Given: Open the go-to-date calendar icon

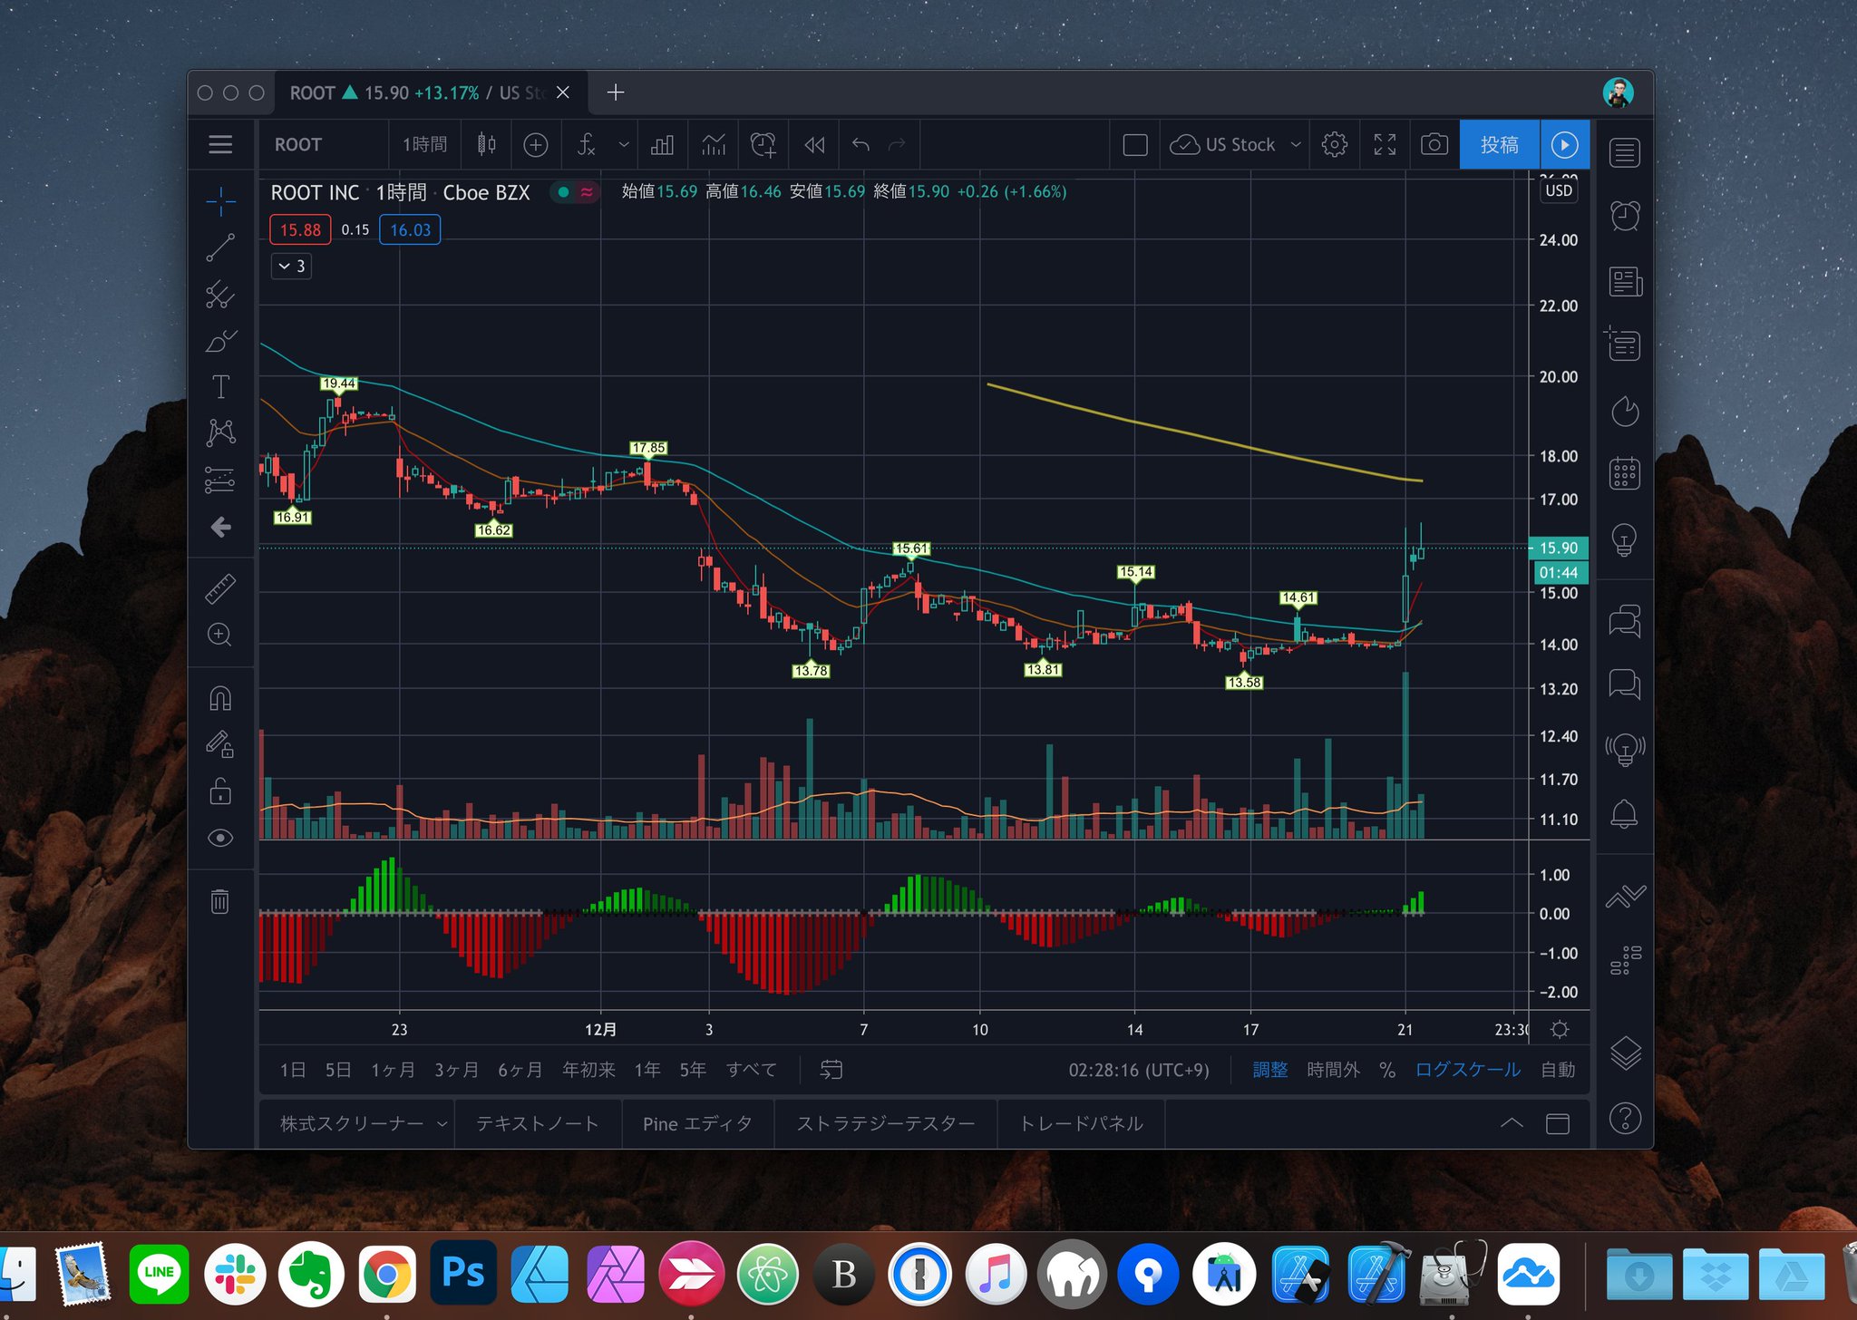Looking at the screenshot, I should pos(831,1070).
